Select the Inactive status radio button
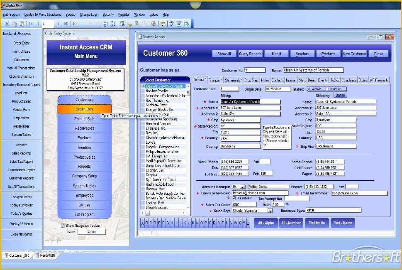 [327, 89]
